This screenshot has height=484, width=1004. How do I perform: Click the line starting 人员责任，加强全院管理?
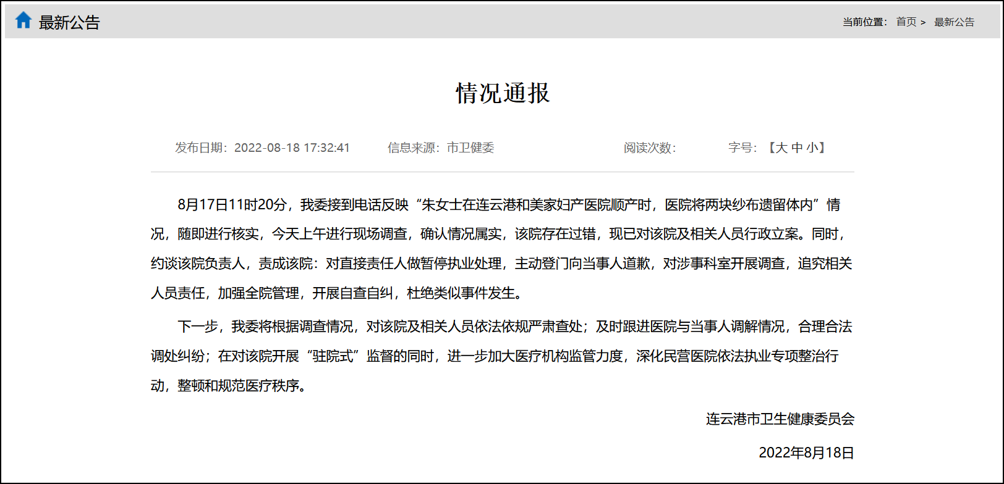pyautogui.click(x=338, y=293)
